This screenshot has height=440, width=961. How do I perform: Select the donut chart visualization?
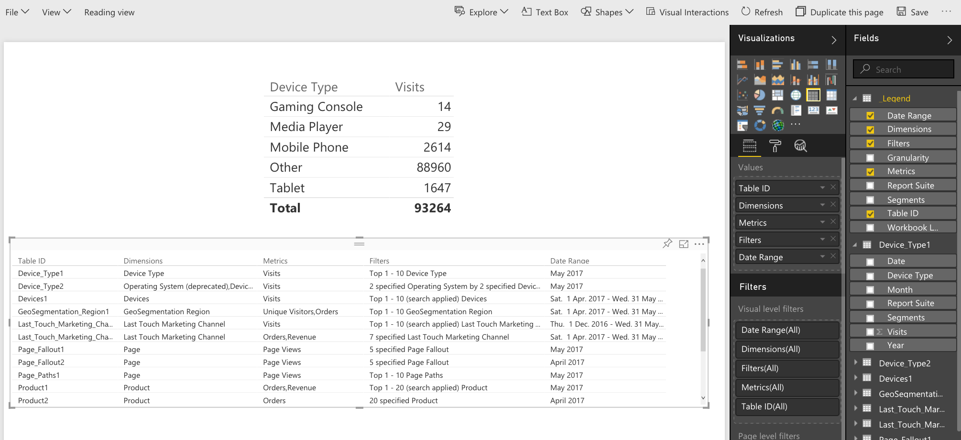[x=760, y=125]
